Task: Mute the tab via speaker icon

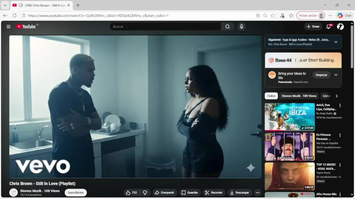Action: tap(20, 5)
